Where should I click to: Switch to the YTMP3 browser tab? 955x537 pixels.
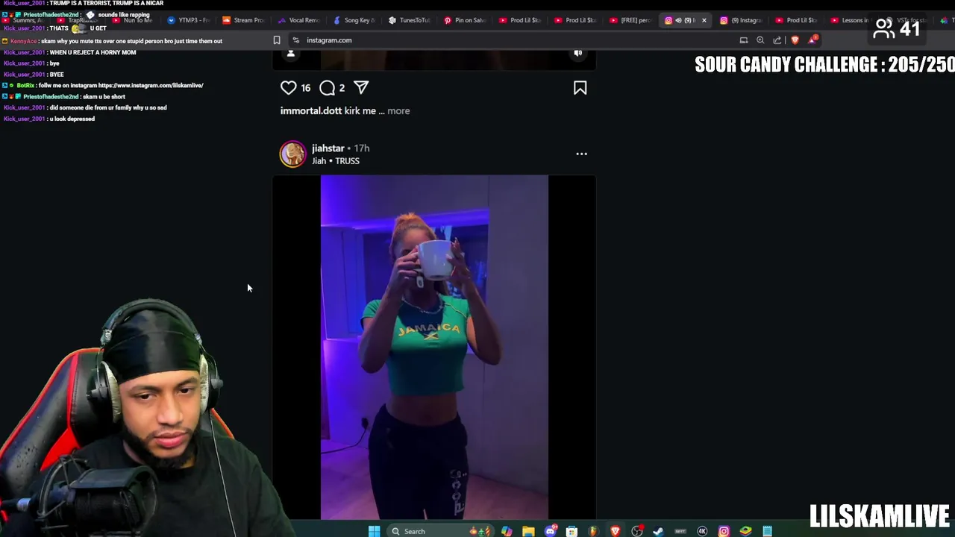tap(190, 20)
